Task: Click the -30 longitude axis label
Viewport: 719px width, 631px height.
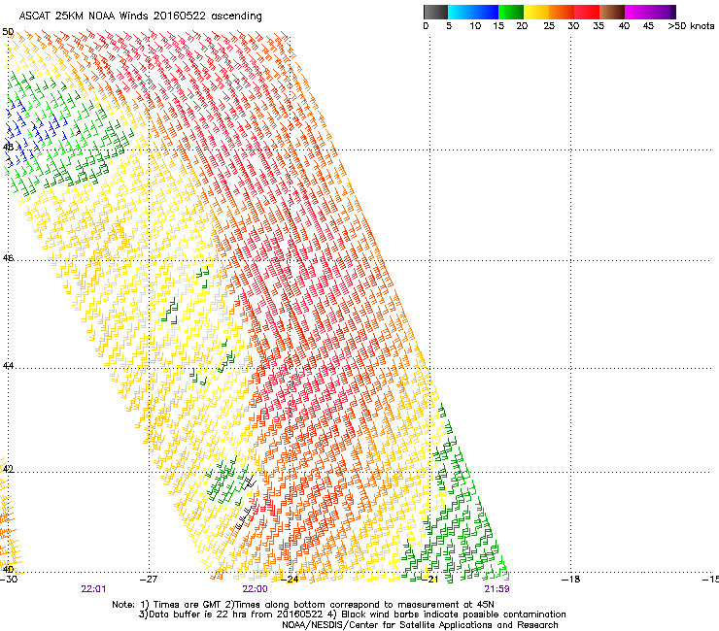Action: [9, 580]
